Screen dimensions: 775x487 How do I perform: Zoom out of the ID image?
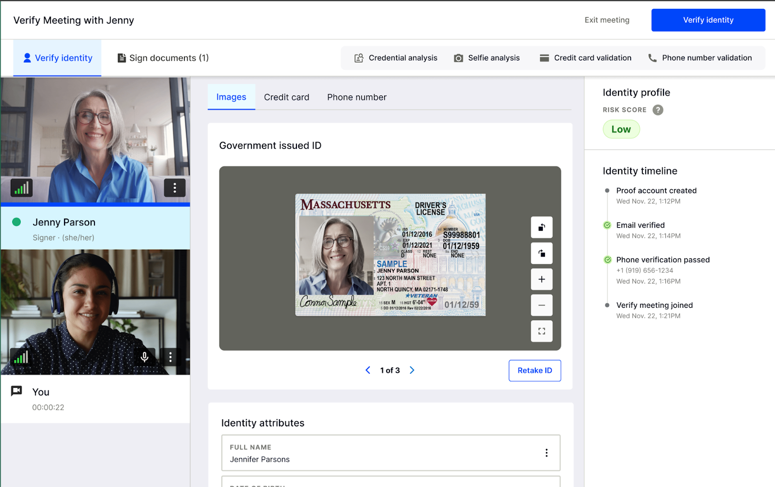(x=542, y=305)
